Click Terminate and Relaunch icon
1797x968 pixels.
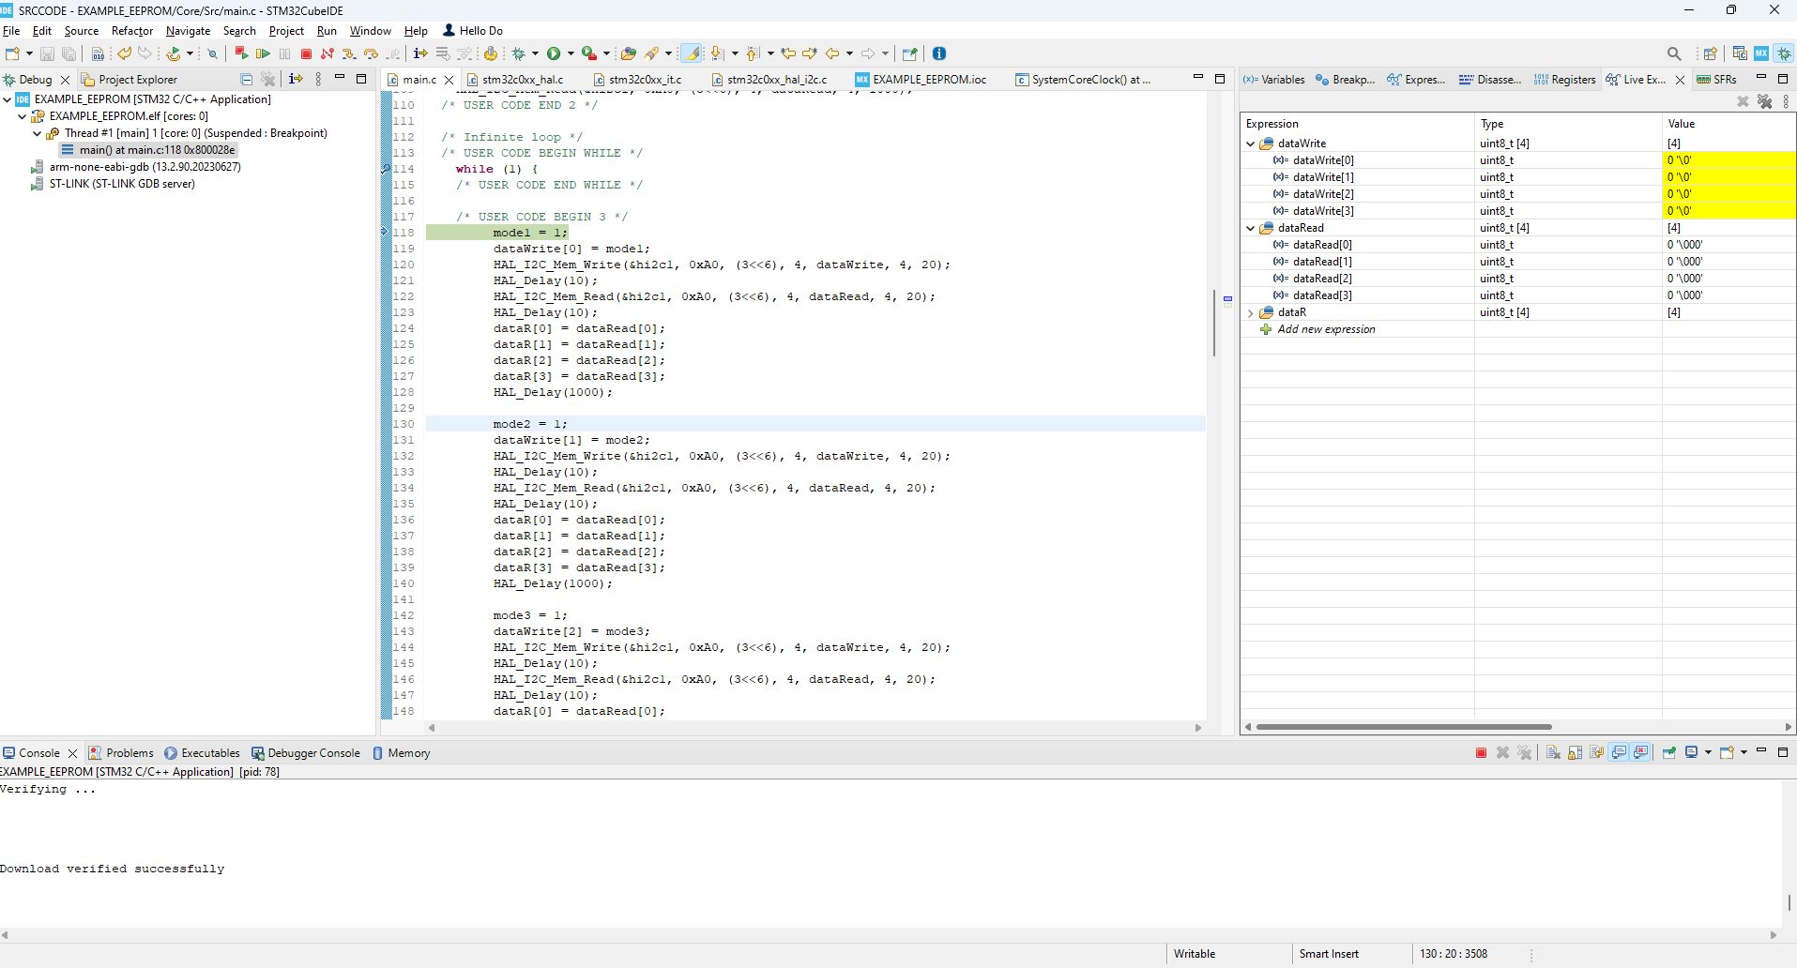pyautogui.click(x=241, y=53)
